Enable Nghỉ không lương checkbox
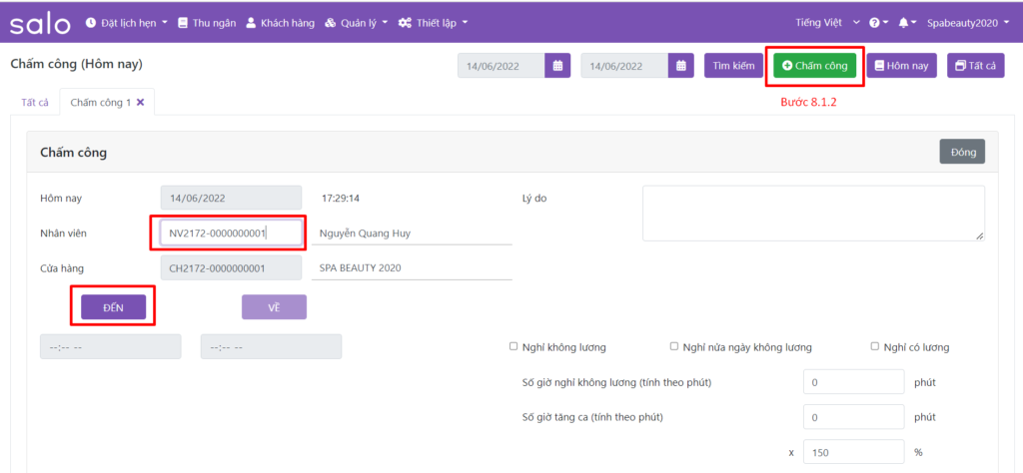Viewport: 1023px width, 473px height. (x=512, y=347)
